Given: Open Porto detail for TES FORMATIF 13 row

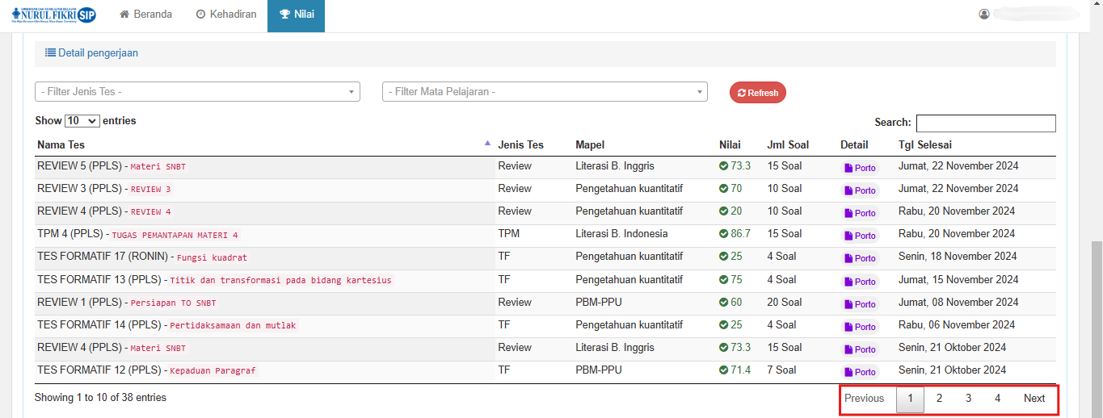Looking at the screenshot, I should [x=860, y=282].
